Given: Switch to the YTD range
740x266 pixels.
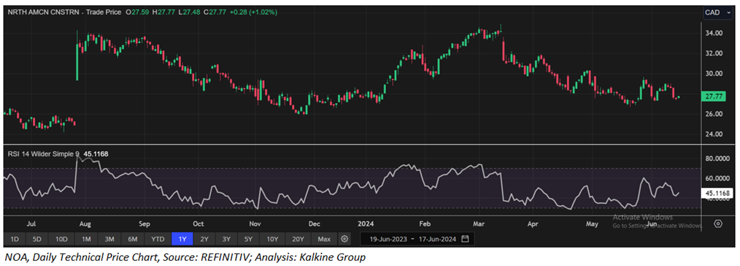Looking at the screenshot, I should tap(158, 238).
